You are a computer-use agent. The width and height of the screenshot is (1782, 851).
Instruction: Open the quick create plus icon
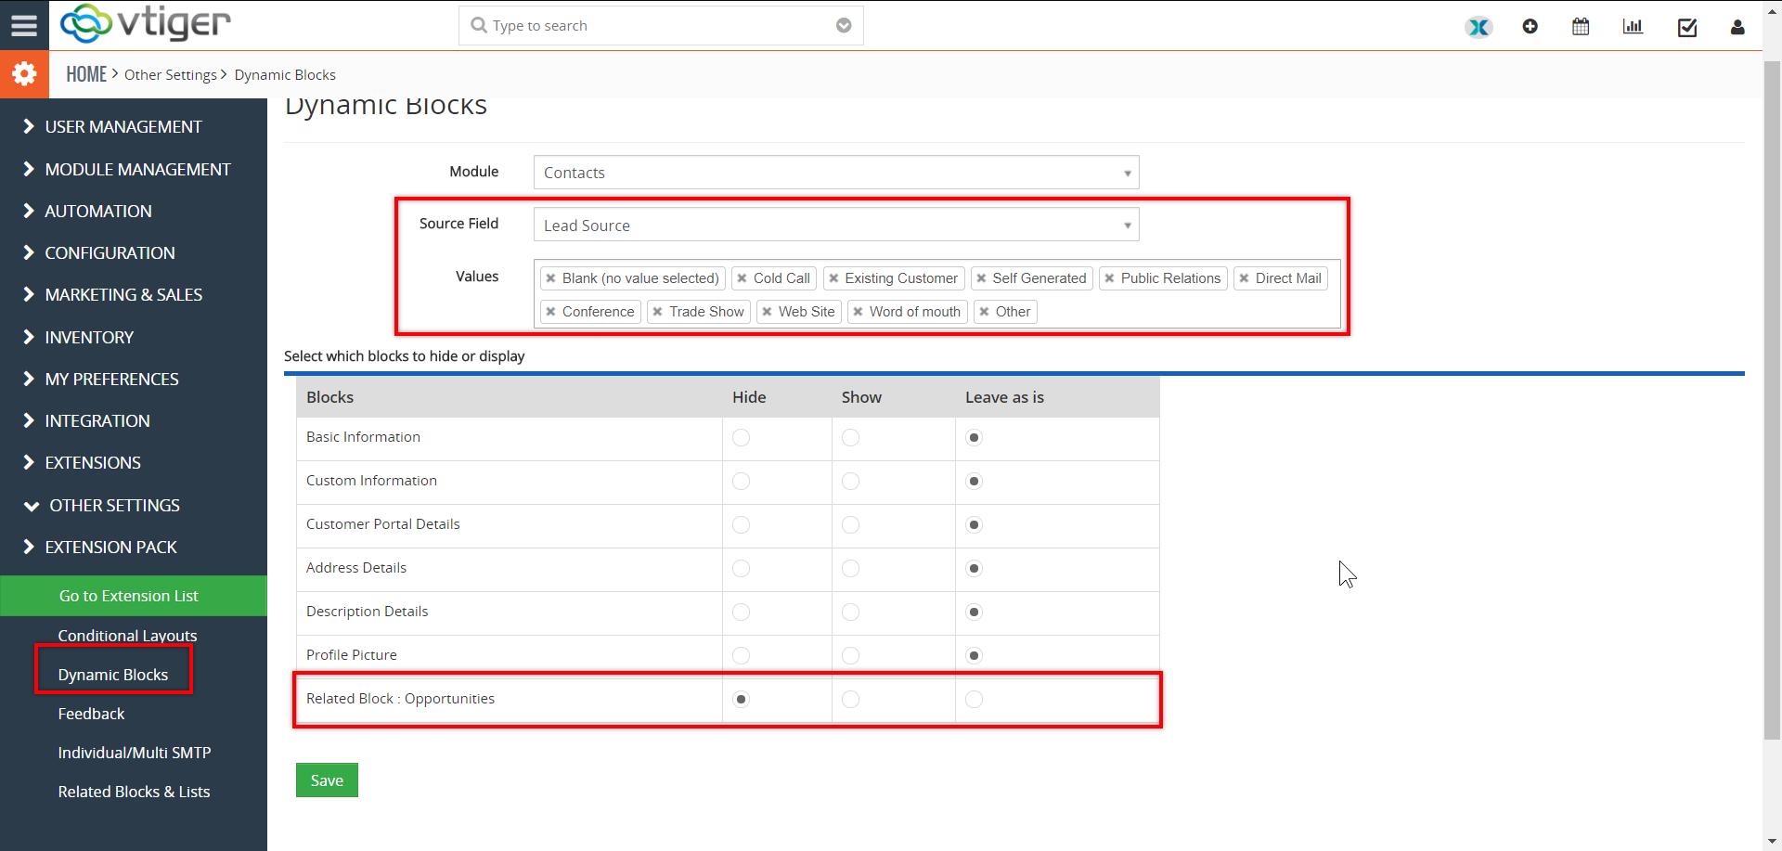(x=1530, y=27)
